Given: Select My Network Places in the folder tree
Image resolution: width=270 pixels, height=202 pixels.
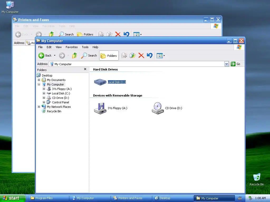Looking at the screenshot, I should [x=59, y=107].
